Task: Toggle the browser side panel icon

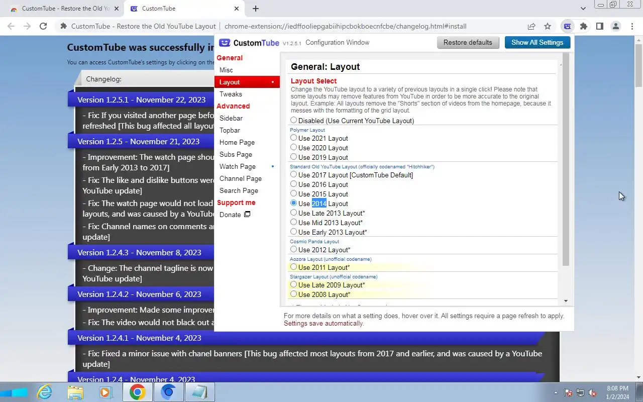Action: (x=599, y=26)
